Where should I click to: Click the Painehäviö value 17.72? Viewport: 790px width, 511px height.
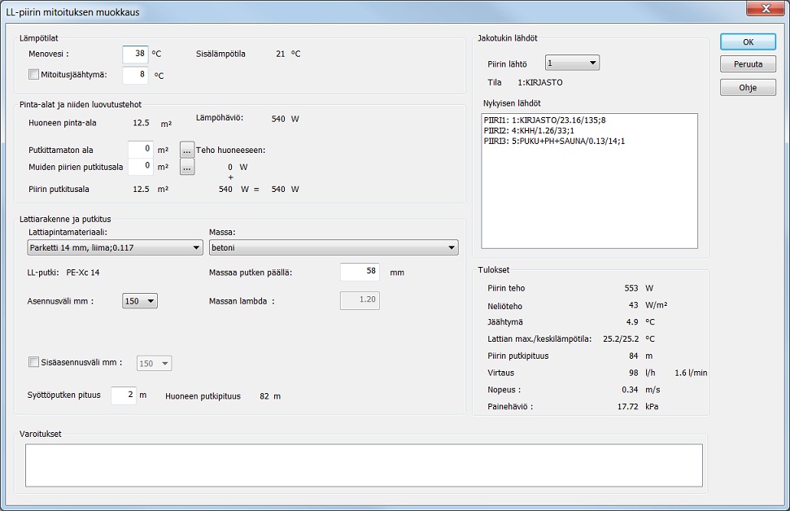click(x=628, y=406)
